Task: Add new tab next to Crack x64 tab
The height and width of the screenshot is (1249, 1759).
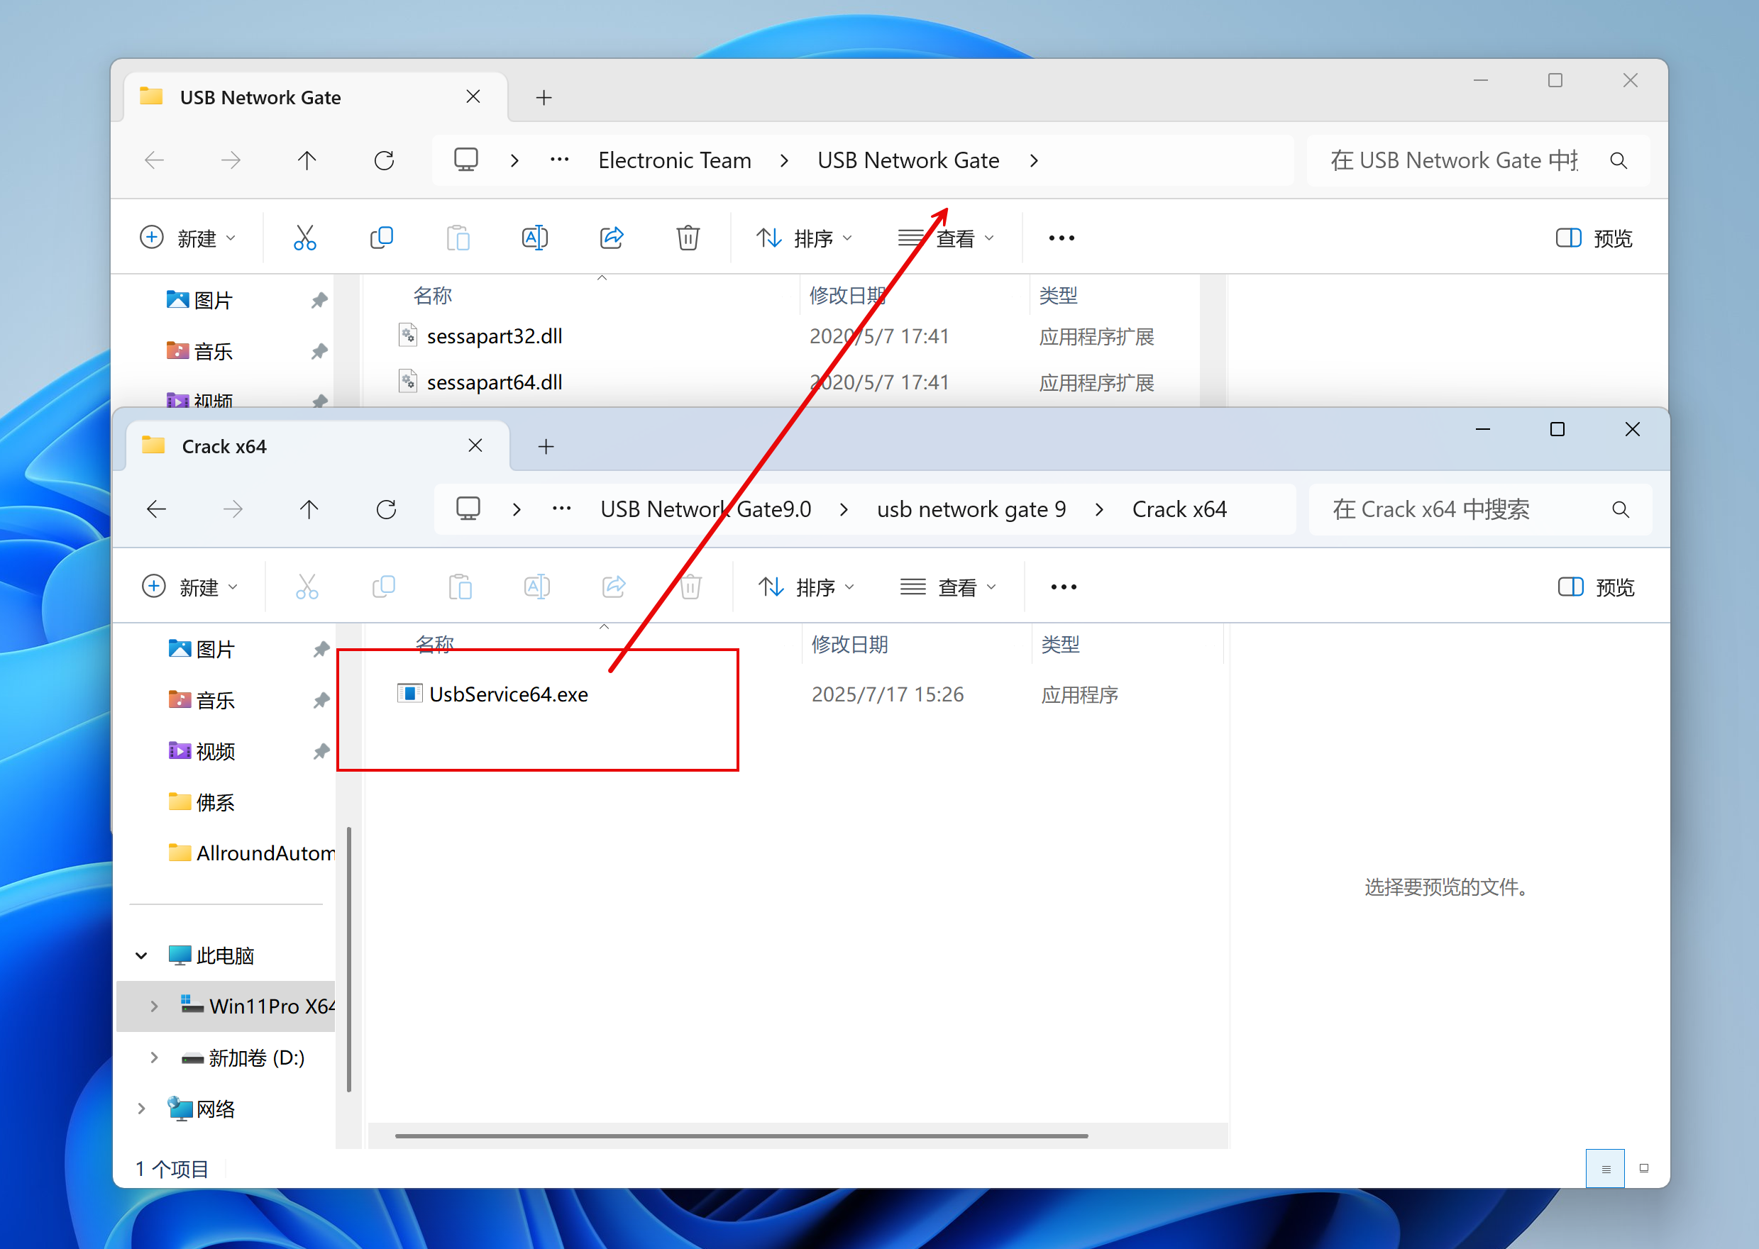Action: pyautogui.click(x=546, y=446)
